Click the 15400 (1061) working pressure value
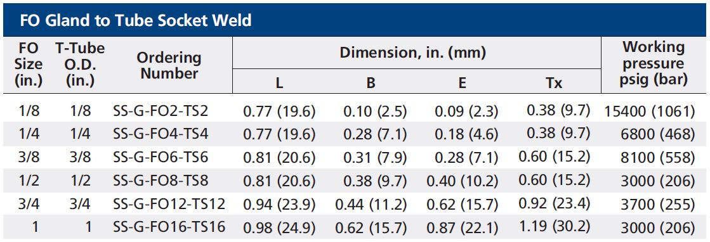This screenshot has width=710, height=242. tap(649, 111)
